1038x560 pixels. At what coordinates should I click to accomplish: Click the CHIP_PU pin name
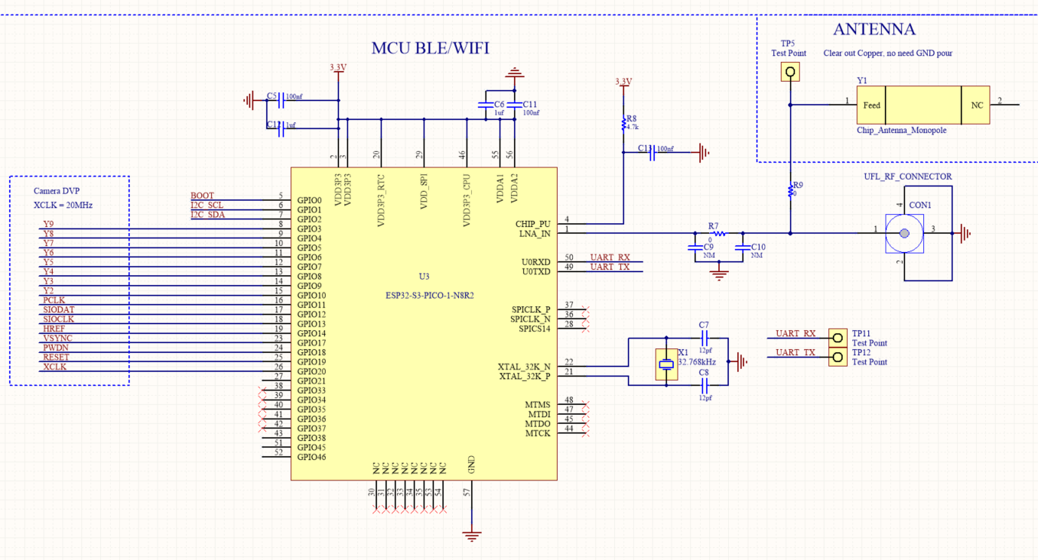(x=532, y=224)
